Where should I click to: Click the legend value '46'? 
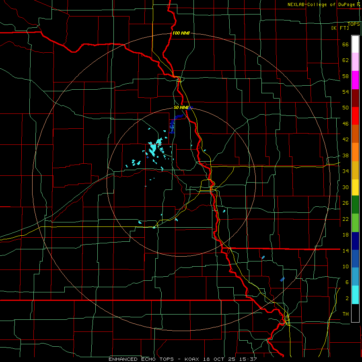pos(346,123)
